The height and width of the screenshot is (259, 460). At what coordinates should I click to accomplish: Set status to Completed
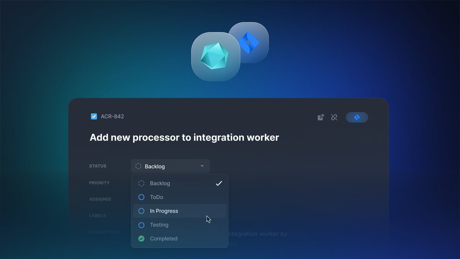pos(180,239)
